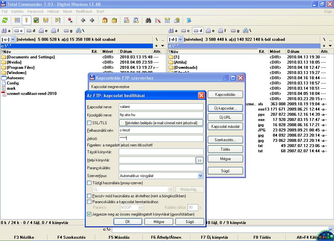Click into the 'Kiszolgáló neve' field
This screenshot has height=241, width=334.
(x=161, y=115)
